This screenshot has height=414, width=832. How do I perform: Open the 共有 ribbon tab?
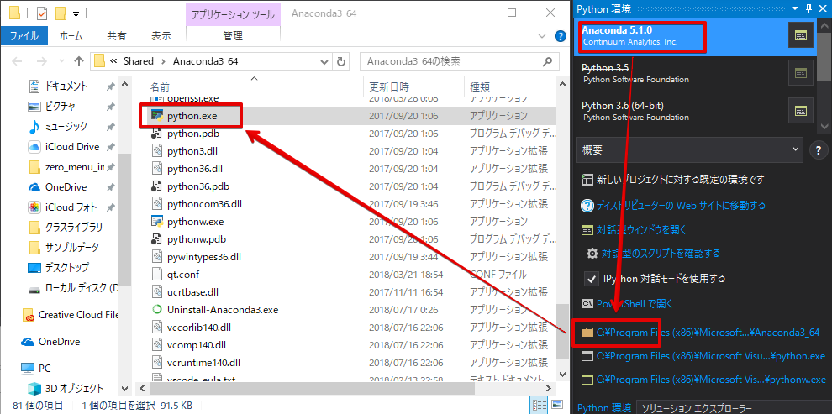pos(117,36)
